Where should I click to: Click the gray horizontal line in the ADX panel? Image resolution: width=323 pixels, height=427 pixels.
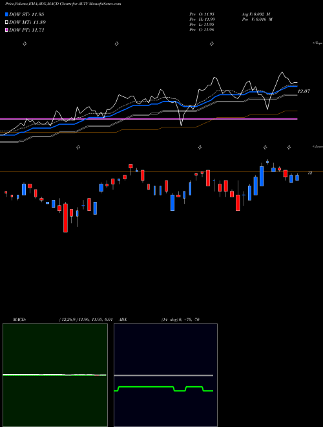(x=163, y=375)
